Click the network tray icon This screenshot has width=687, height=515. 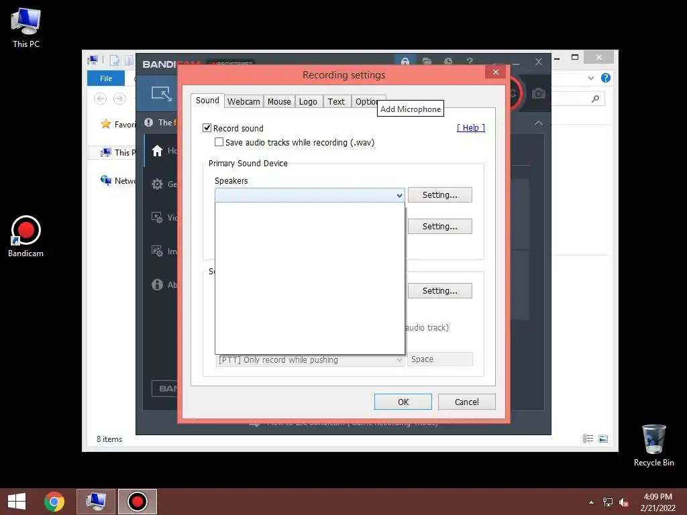tap(608, 502)
